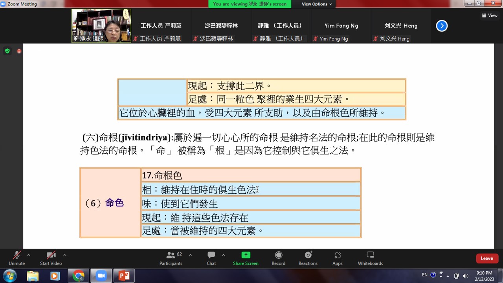The height and width of the screenshot is (283, 503).
Task: Show next participants with blue arrow
Action: 442,26
